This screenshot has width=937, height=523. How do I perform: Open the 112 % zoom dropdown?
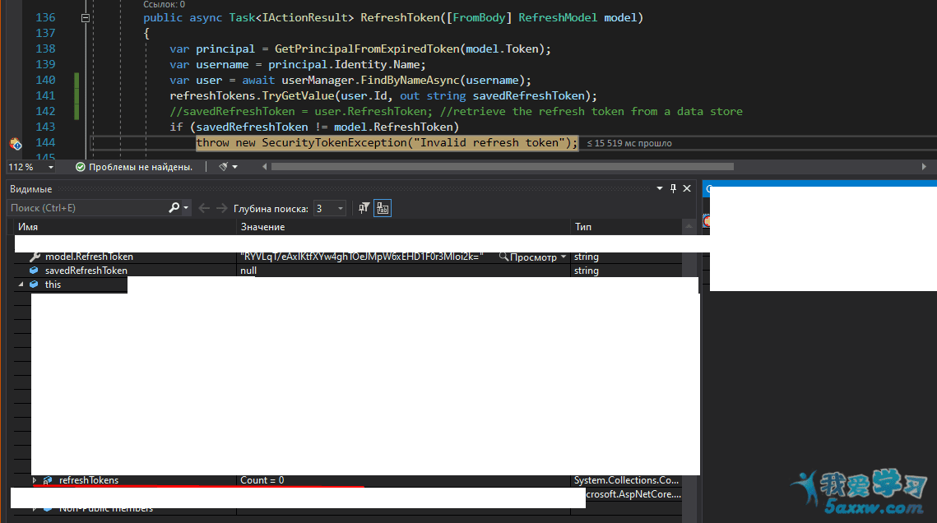point(51,167)
